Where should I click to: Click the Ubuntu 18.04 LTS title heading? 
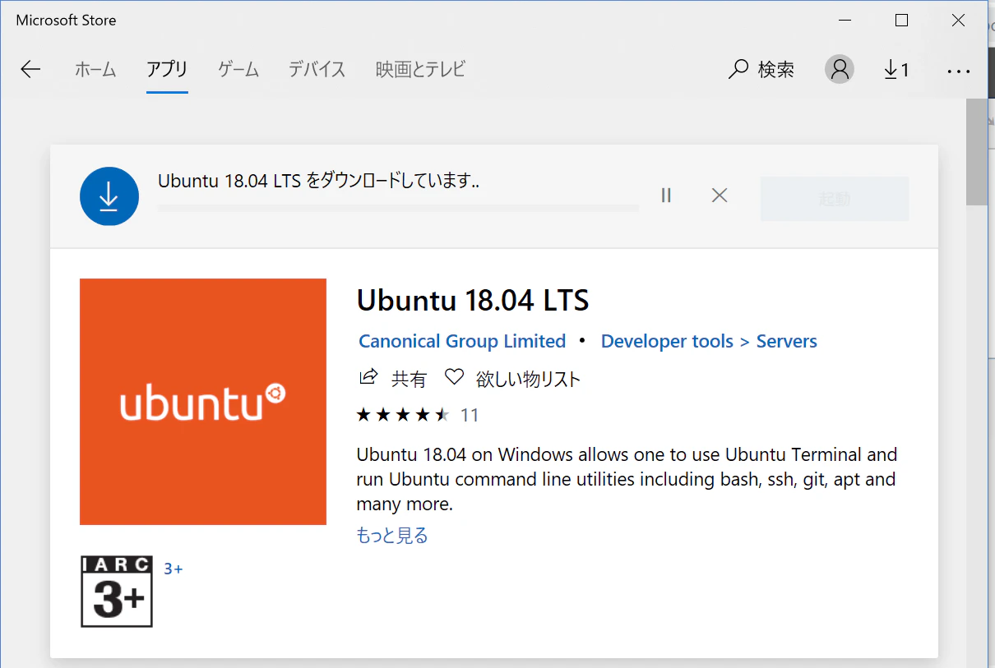point(473,301)
